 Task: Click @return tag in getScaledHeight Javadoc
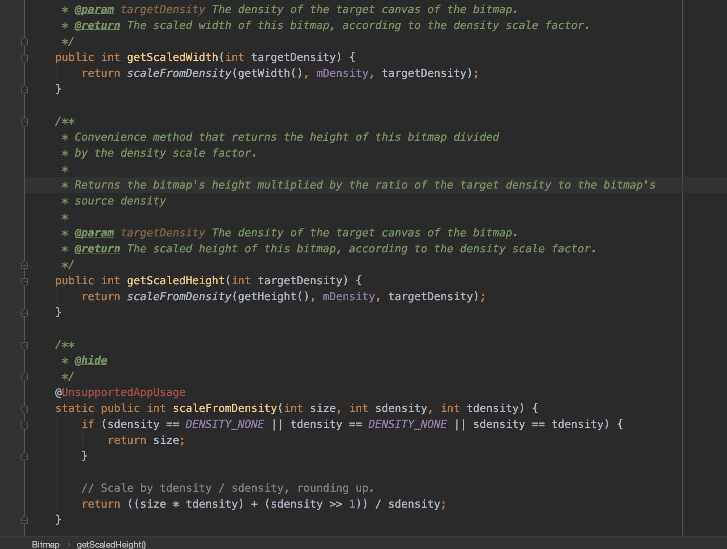click(97, 249)
